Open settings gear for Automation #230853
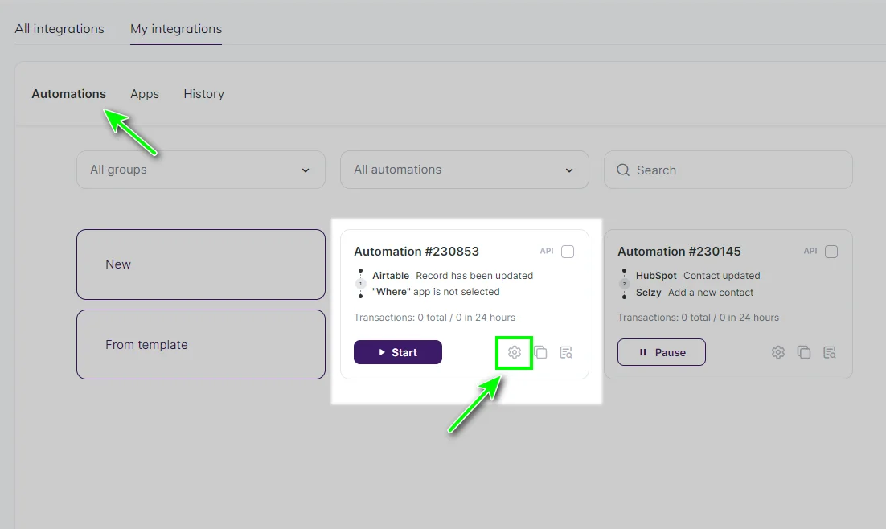Image resolution: width=886 pixels, height=529 pixels. [x=515, y=352]
